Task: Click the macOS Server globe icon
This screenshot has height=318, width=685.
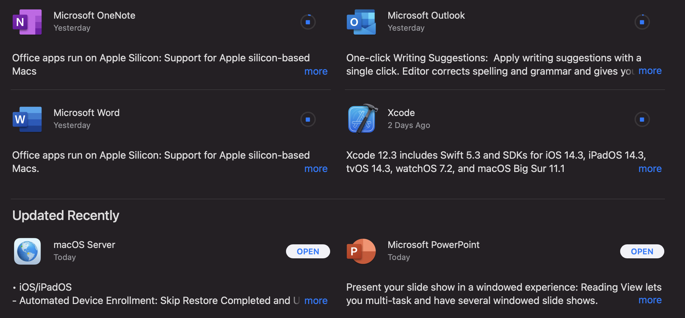Action: (28, 251)
